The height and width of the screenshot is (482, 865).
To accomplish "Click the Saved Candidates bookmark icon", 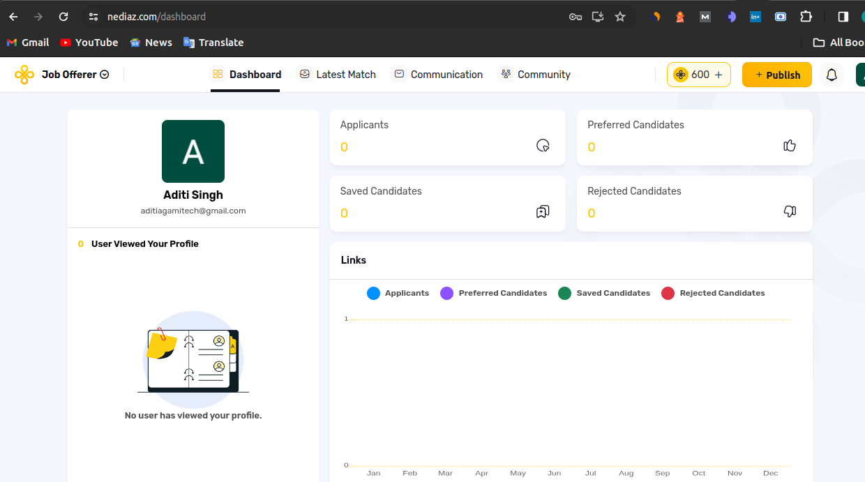I will pyautogui.click(x=543, y=212).
